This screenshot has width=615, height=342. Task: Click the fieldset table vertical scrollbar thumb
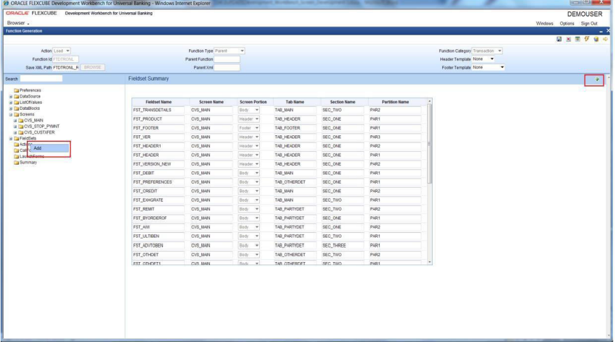[x=430, y=144]
